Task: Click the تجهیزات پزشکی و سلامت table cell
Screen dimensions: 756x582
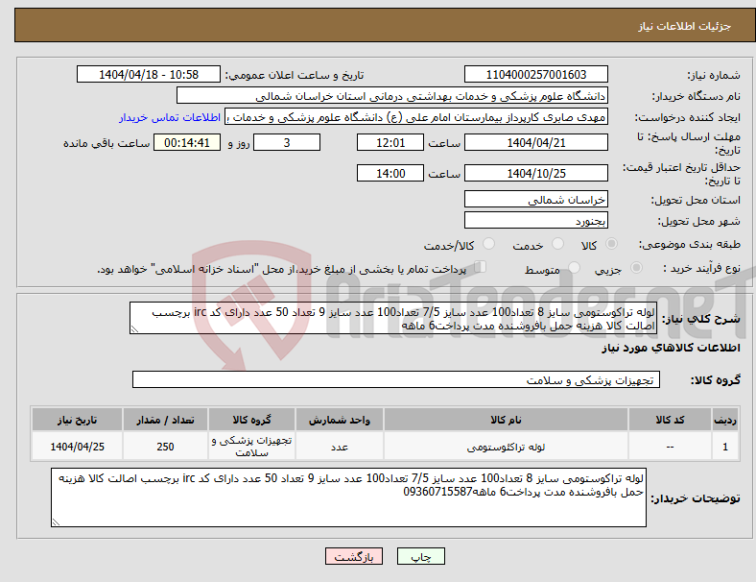Action: [251, 447]
